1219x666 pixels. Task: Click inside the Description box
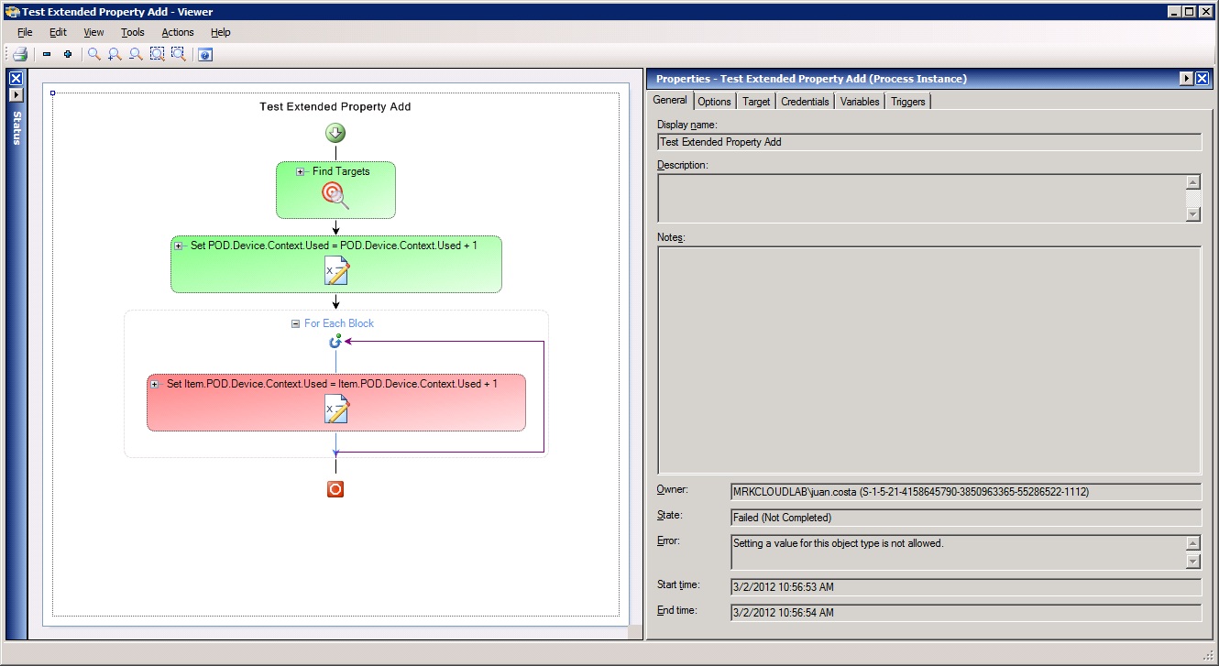[922, 198]
